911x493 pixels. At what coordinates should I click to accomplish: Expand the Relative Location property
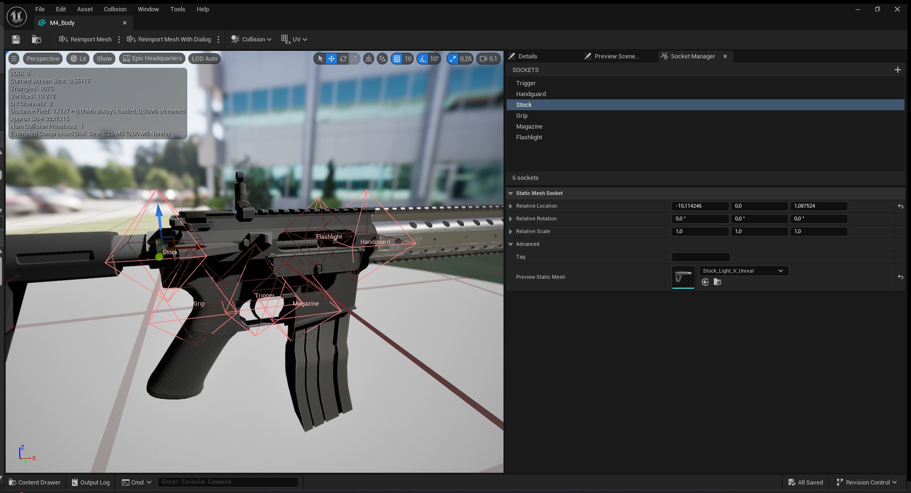(511, 206)
